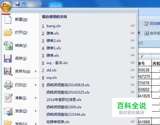Image resolution: width=160 pixels, height=125 pixels.
Task: Expand the 另存为(A) submenu arrow
Action: 36,71
